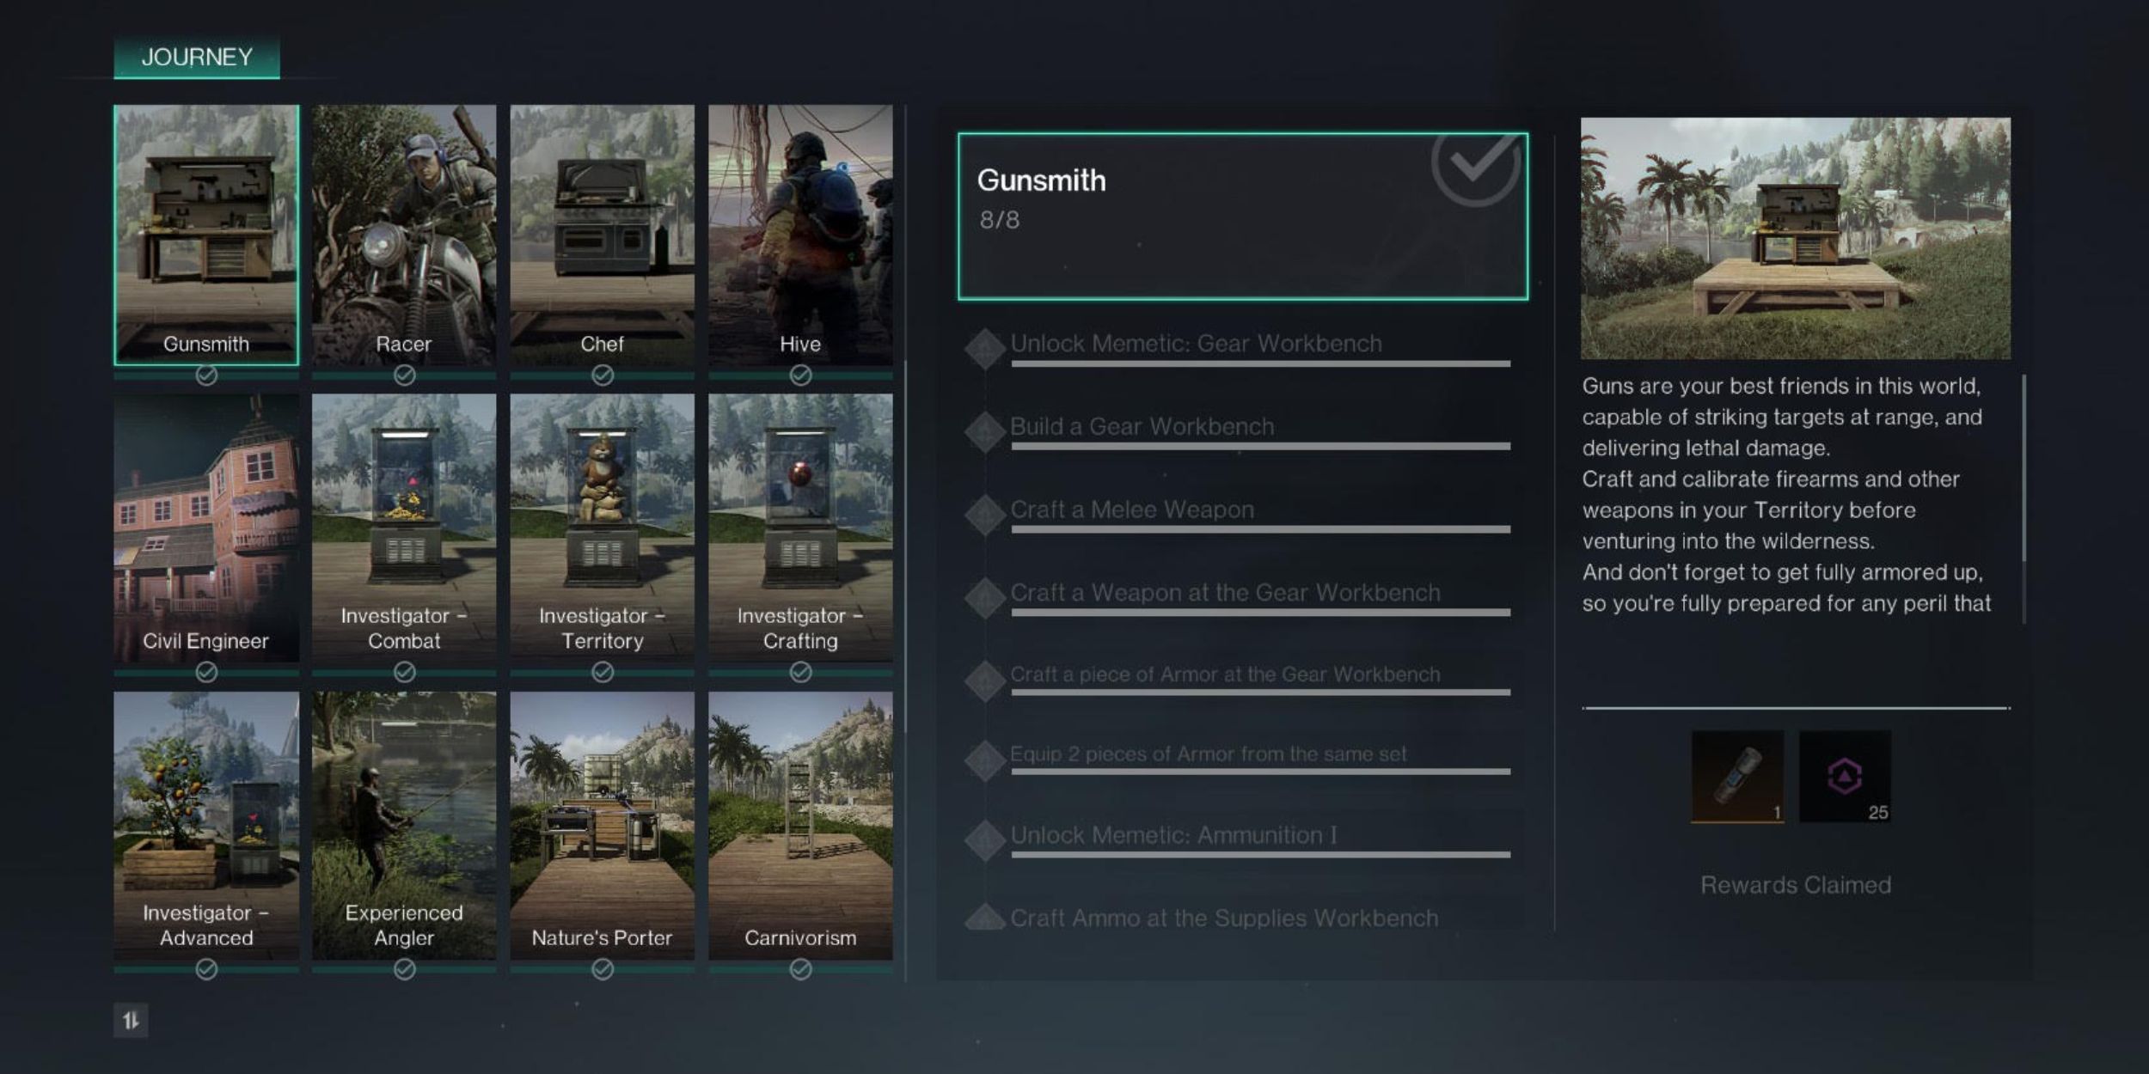Open Investigator – Combat journey card

404,528
